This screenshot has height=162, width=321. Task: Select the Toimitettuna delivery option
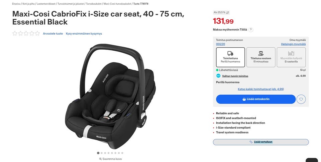click(x=230, y=57)
